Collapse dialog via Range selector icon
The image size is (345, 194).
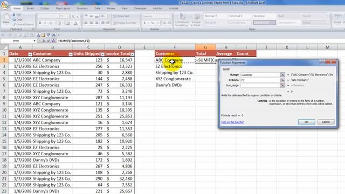pyautogui.click(x=282, y=75)
